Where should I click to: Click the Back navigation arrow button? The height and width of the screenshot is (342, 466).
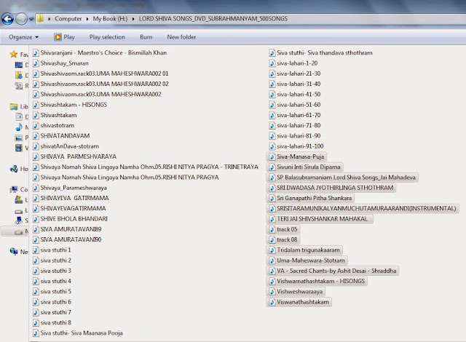pyautogui.click(x=7, y=19)
